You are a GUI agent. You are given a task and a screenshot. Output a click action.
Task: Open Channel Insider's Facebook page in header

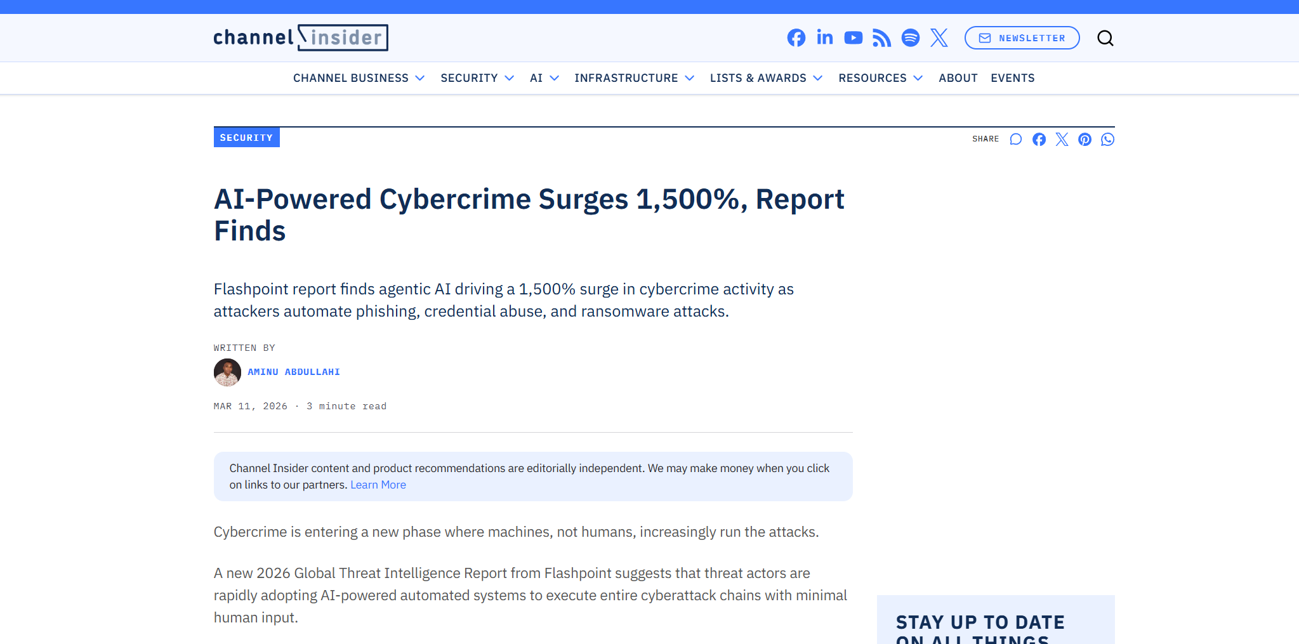[x=796, y=38]
